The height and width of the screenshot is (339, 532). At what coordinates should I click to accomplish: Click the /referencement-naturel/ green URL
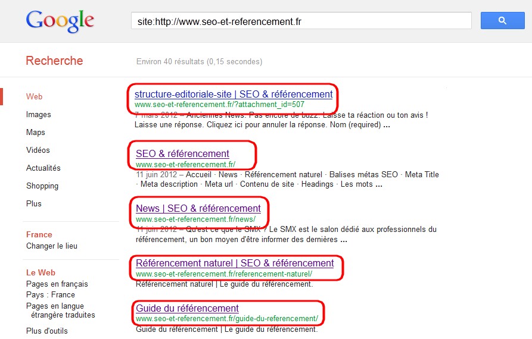point(224,274)
